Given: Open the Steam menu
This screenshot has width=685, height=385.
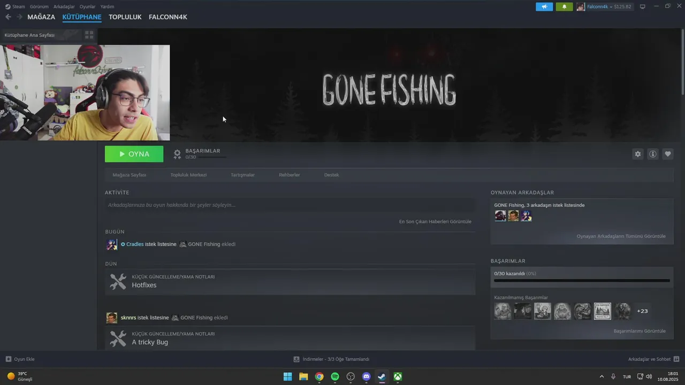Looking at the screenshot, I should click(x=15, y=6).
